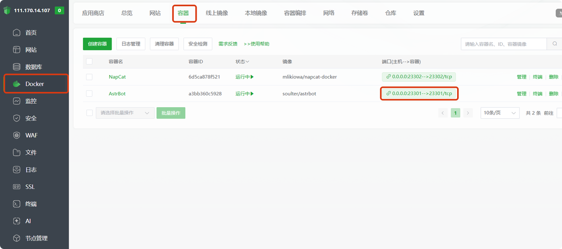Click the container search input field
The height and width of the screenshot is (249, 562).
(504, 44)
